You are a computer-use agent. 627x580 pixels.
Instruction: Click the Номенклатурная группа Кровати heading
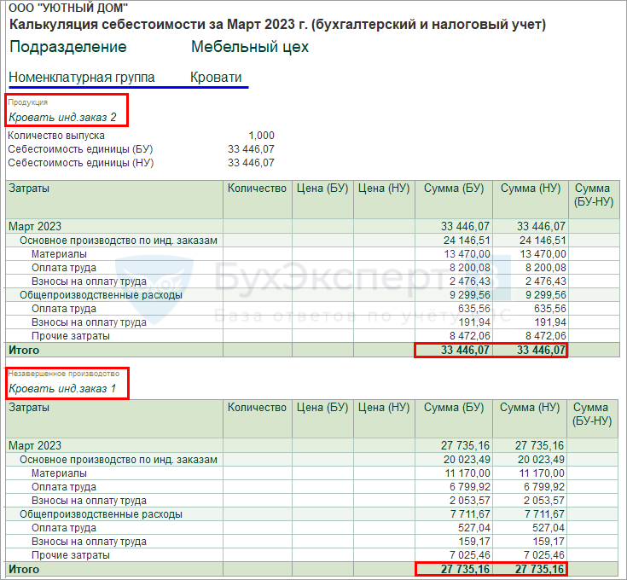125,77
